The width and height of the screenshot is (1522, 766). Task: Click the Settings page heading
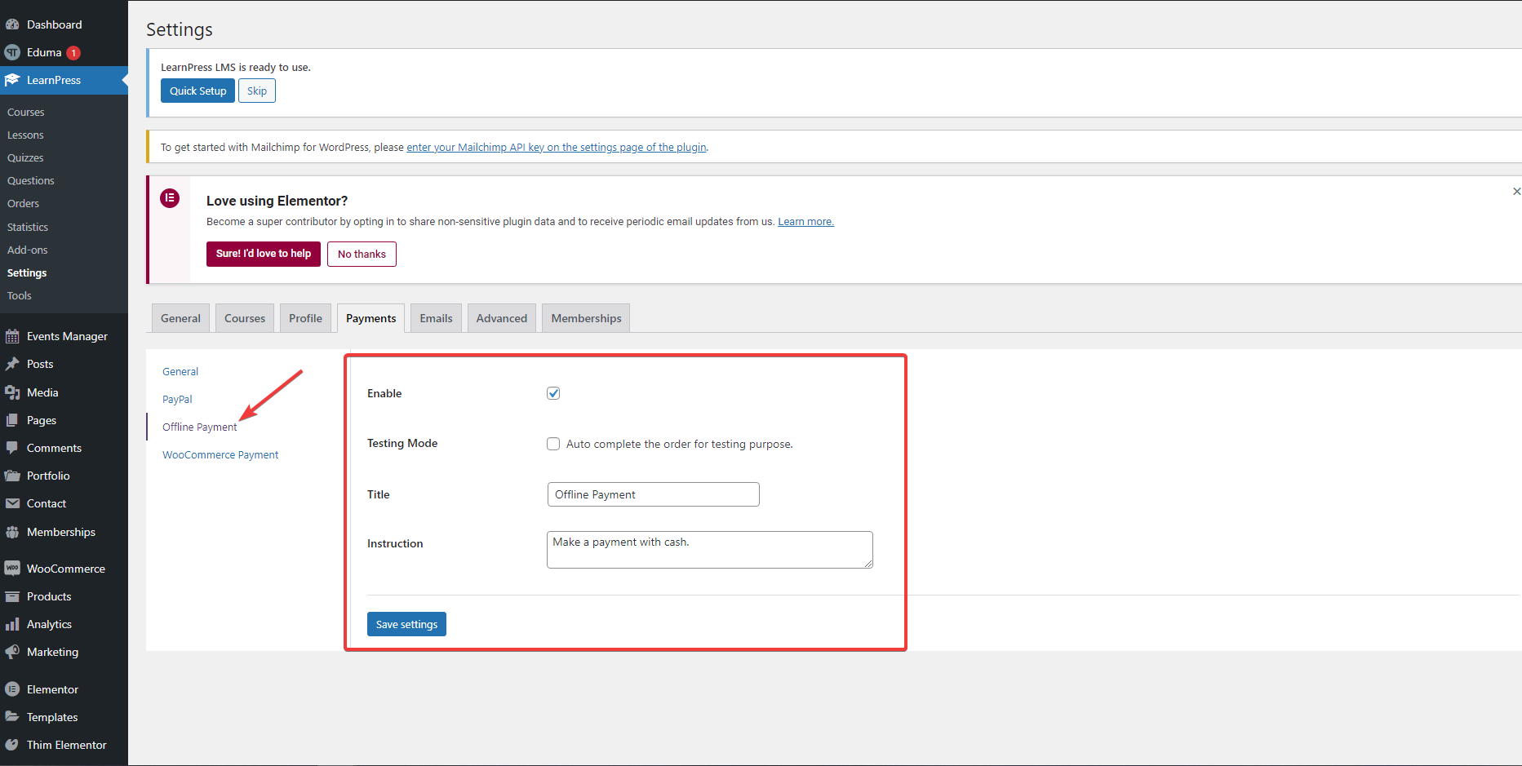[x=180, y=29]
